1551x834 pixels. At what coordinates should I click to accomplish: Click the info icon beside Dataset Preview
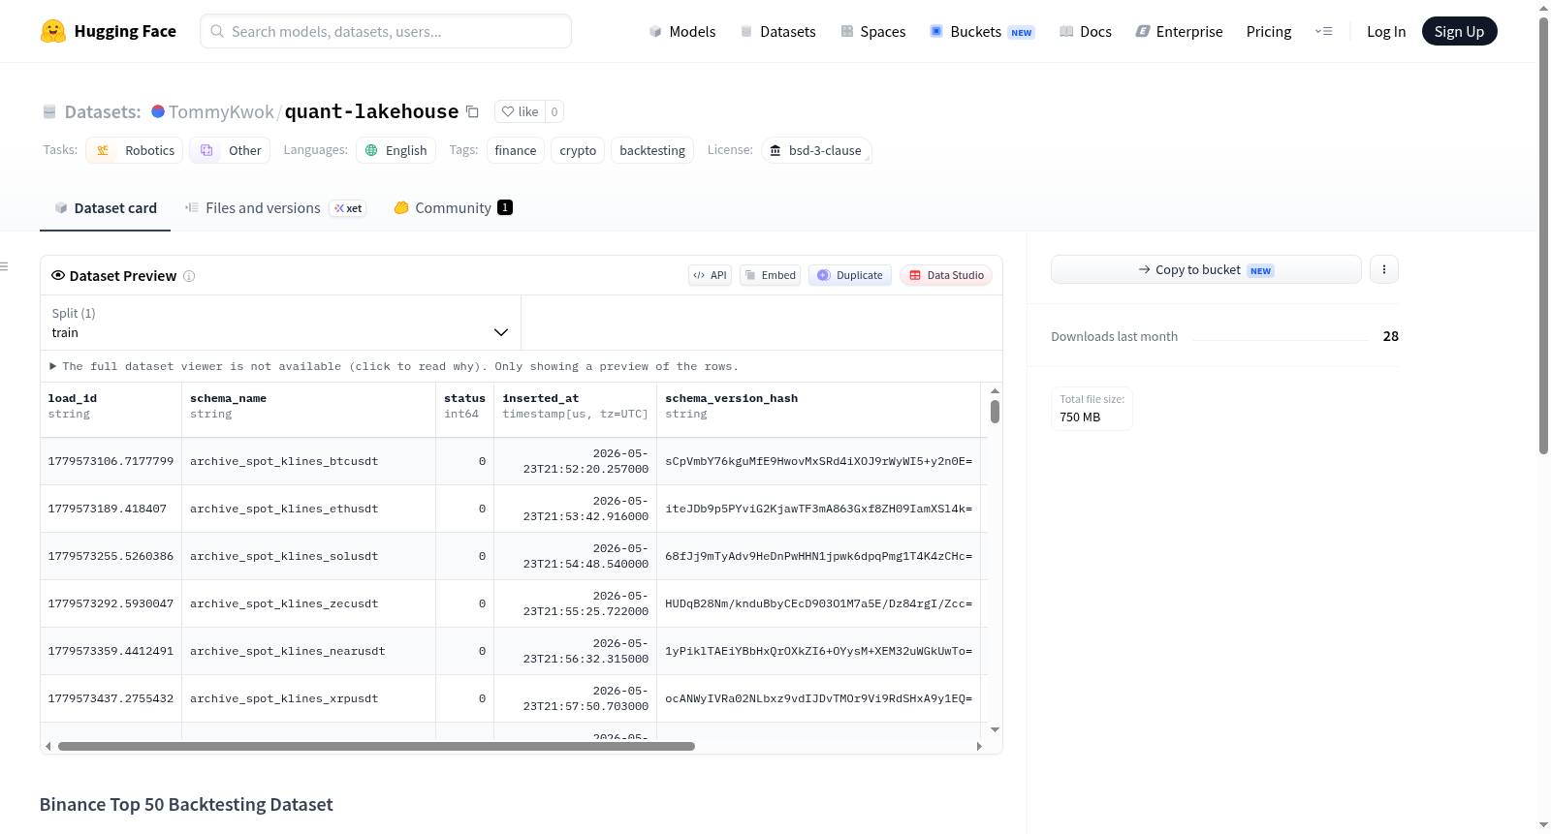[x=189, y=276]
